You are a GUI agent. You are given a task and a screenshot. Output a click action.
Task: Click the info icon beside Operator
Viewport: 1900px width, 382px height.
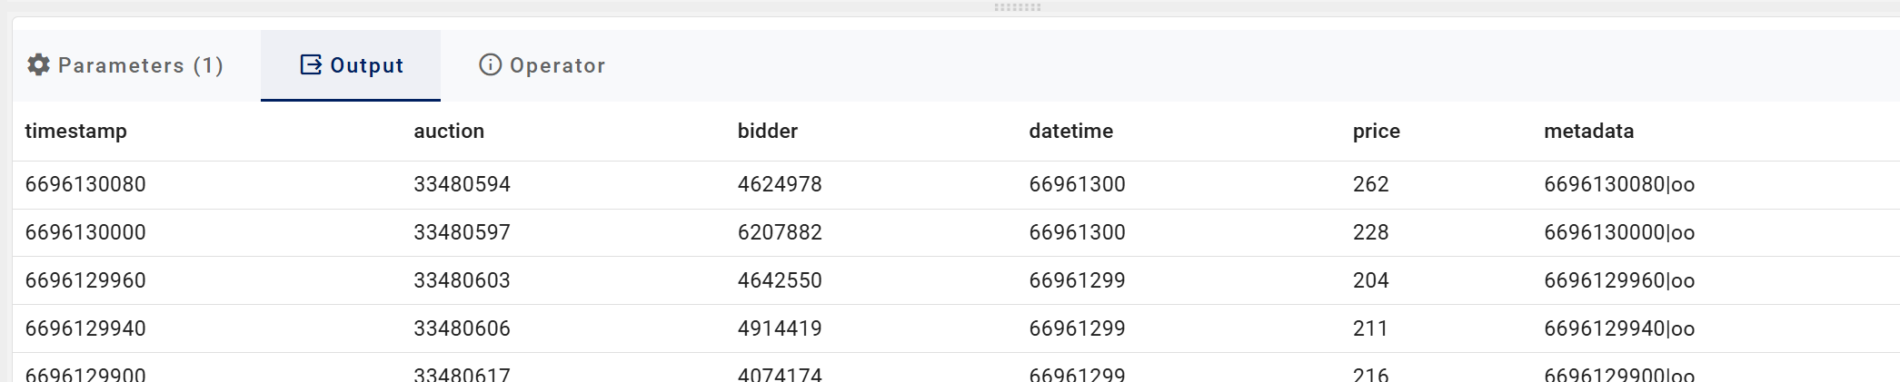[490, 65]
